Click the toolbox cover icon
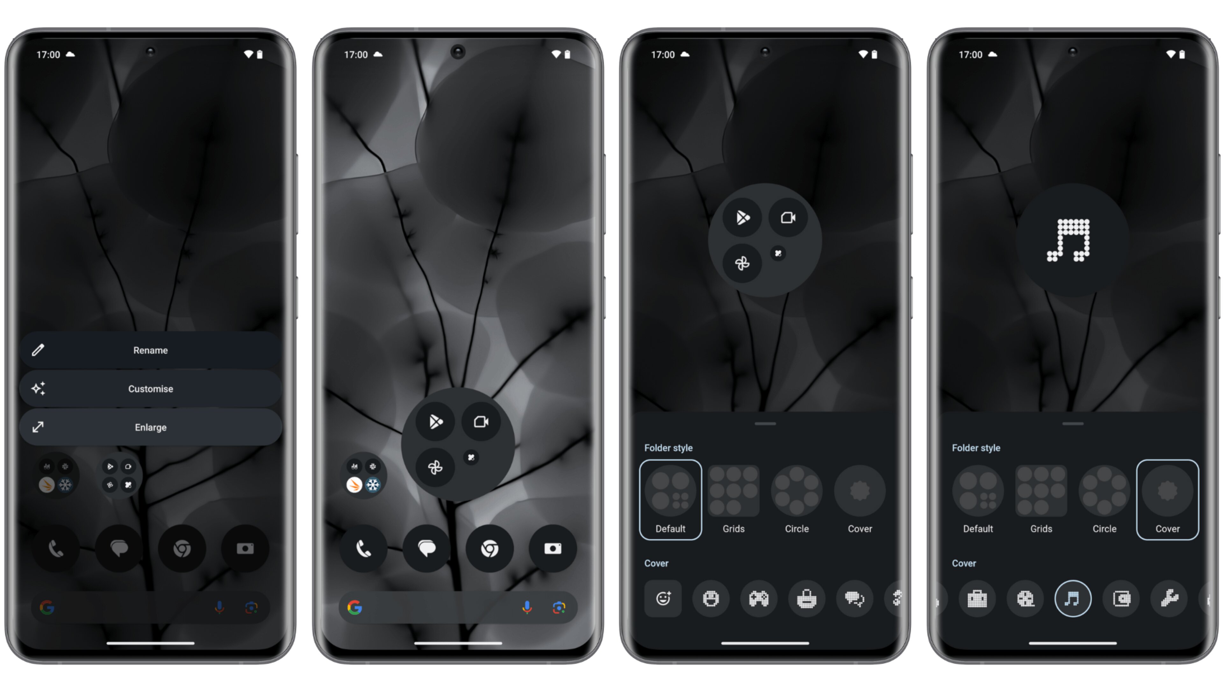The image size is (1223, 688). coord(977,598)
